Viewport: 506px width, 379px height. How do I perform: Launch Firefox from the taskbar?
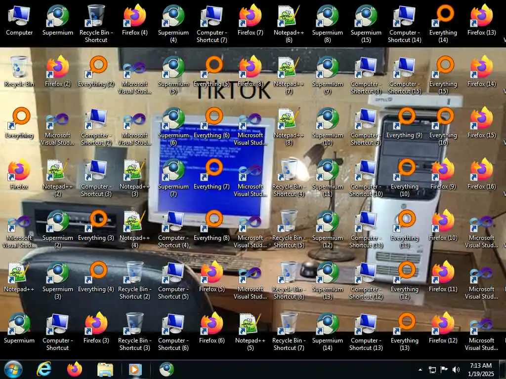[x=75, y=369]
